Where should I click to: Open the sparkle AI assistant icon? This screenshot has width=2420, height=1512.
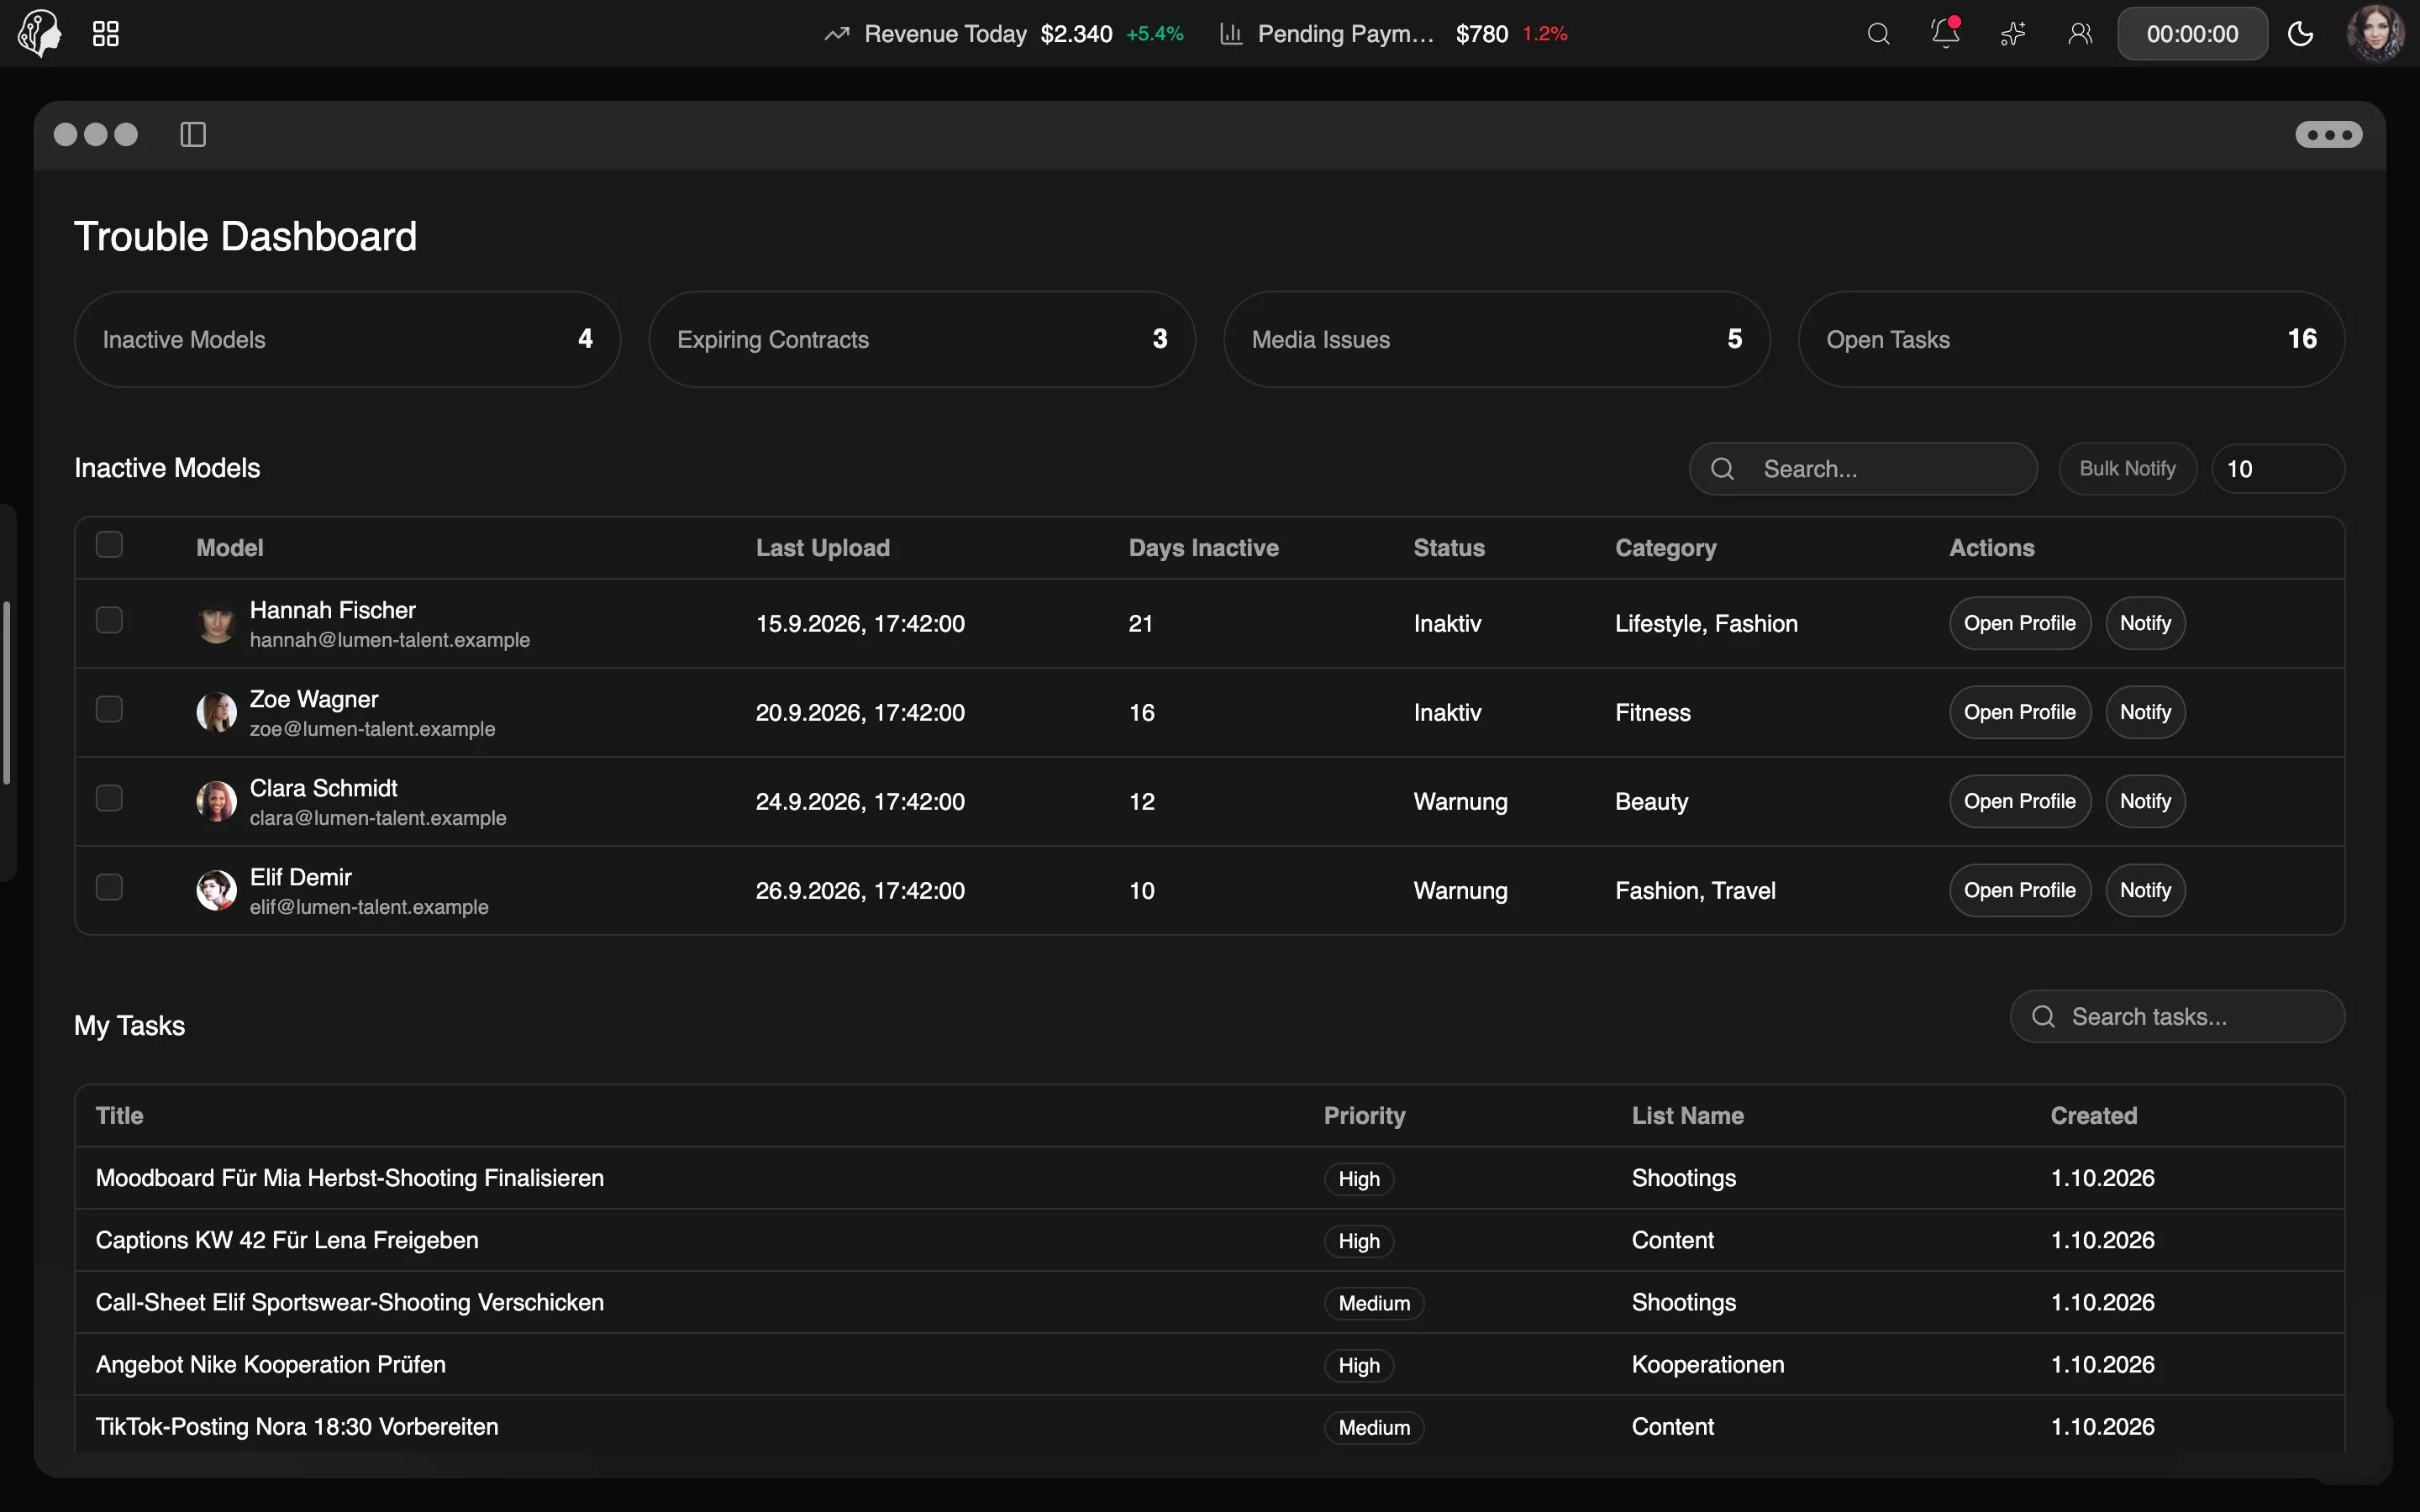tap(2013, 34)
